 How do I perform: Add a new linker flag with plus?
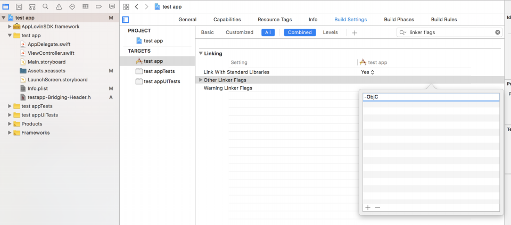tap(368, 208)
